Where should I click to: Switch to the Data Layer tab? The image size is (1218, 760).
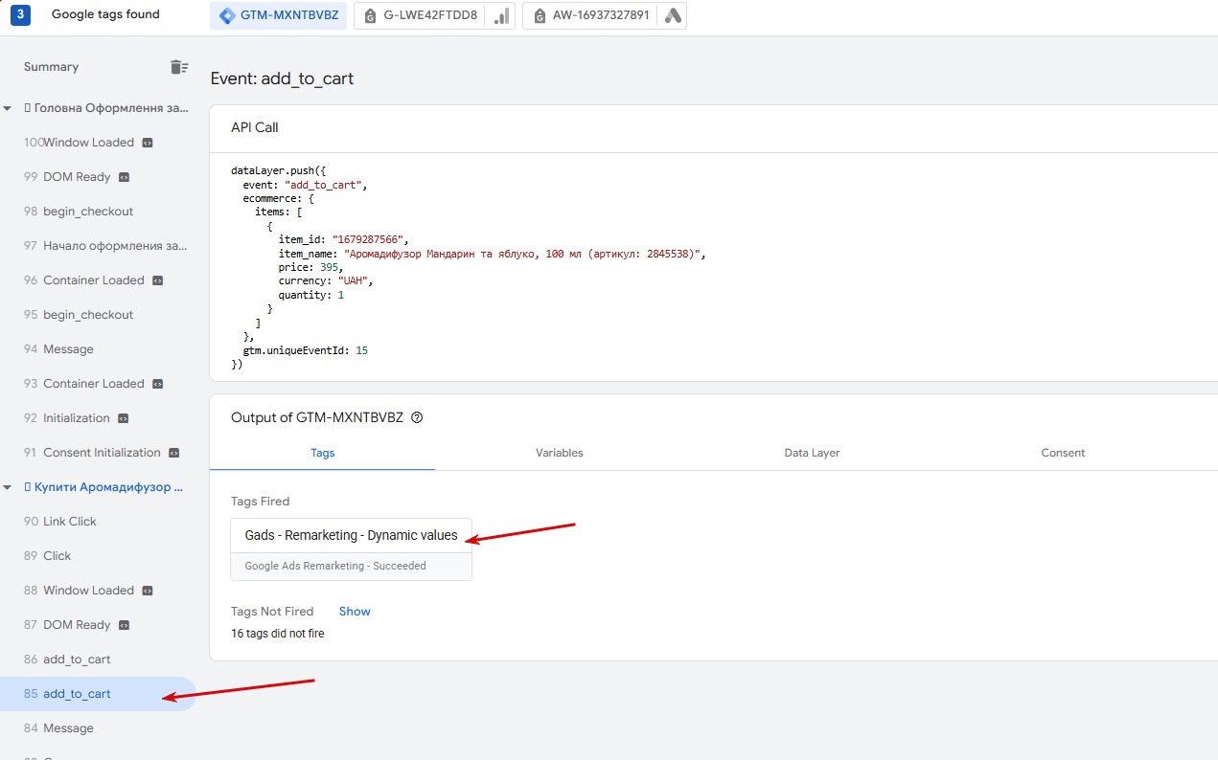click(812, 453)
